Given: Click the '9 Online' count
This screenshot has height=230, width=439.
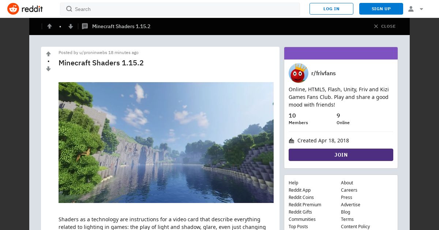Looking at the screenshot, I should pyautogui.click(x=343, y=119).
